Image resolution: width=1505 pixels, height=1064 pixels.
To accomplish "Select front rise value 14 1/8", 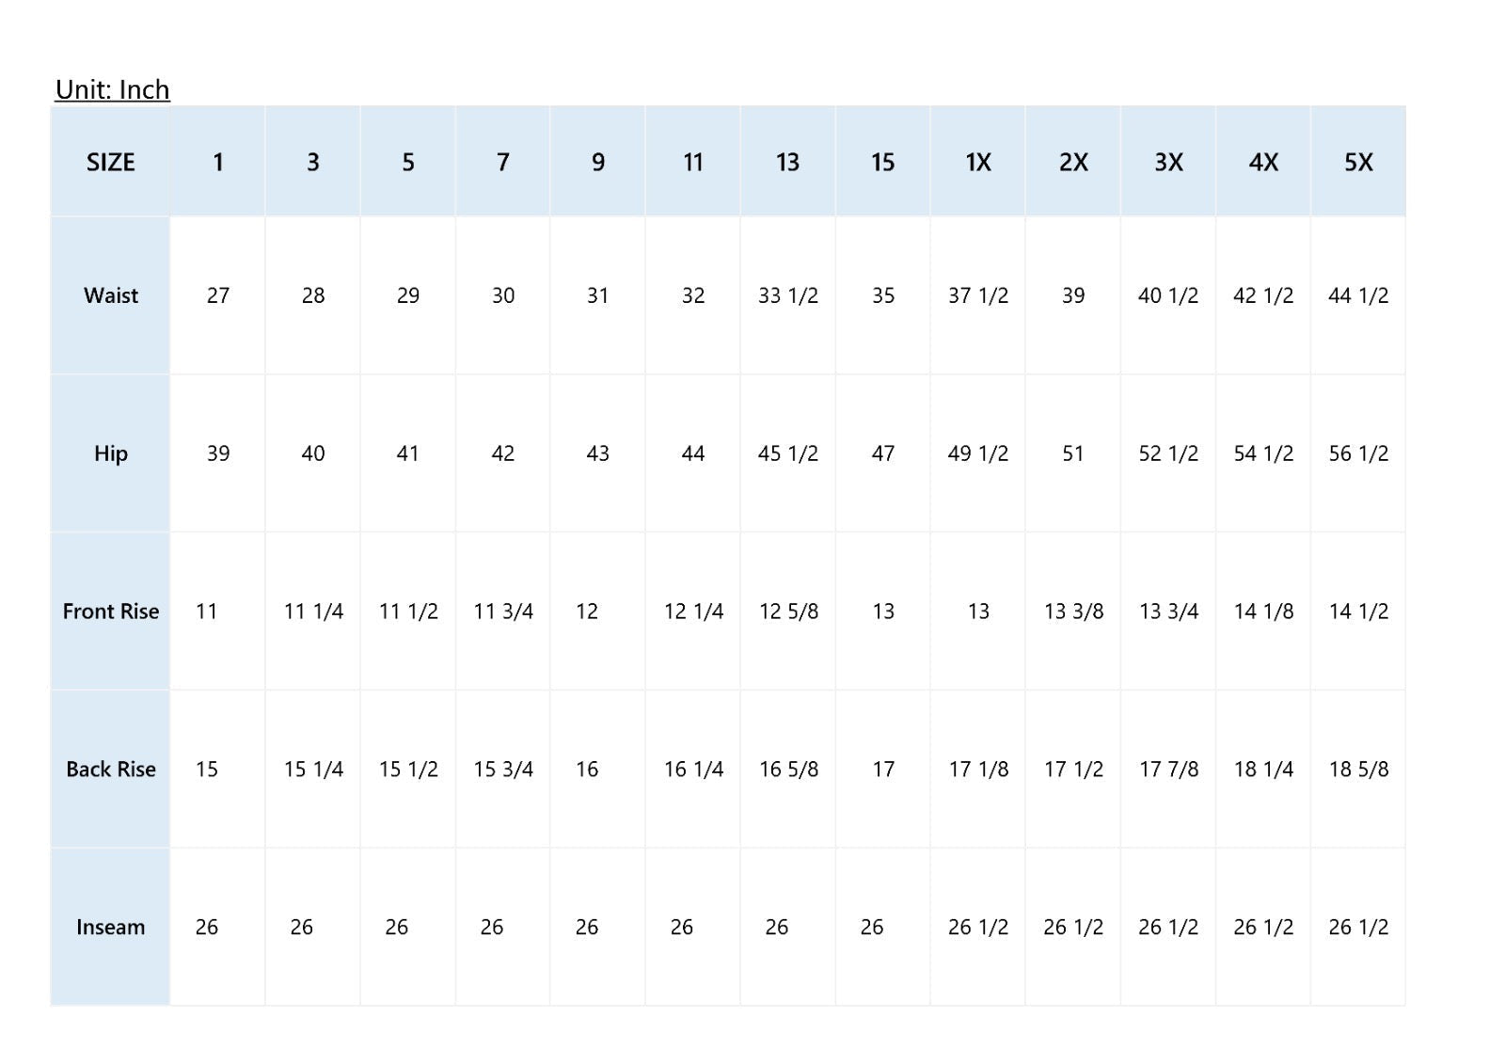I will point(1264,611).
